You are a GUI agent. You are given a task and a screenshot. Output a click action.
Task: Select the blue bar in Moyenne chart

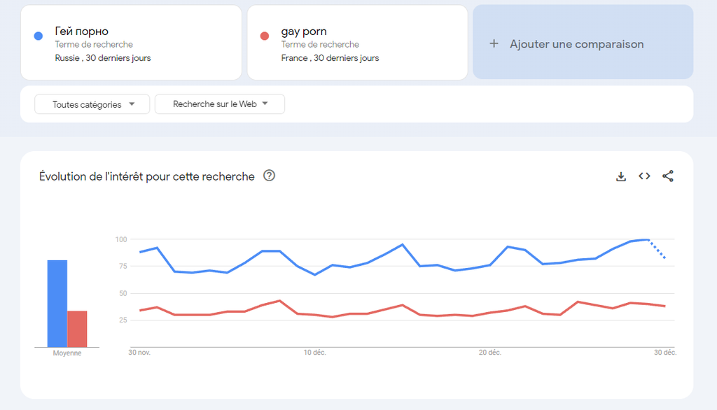pos(57,303)
